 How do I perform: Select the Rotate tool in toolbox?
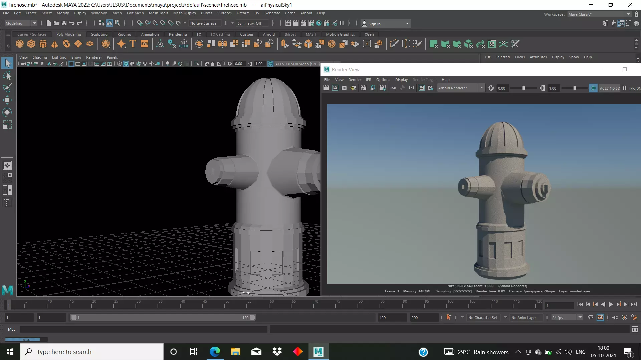[x=7, y=112]
